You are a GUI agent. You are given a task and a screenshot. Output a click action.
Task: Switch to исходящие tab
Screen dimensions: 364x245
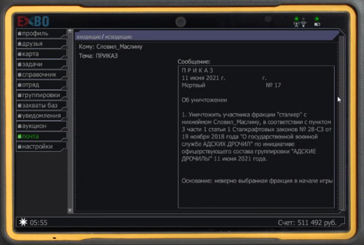118,37
